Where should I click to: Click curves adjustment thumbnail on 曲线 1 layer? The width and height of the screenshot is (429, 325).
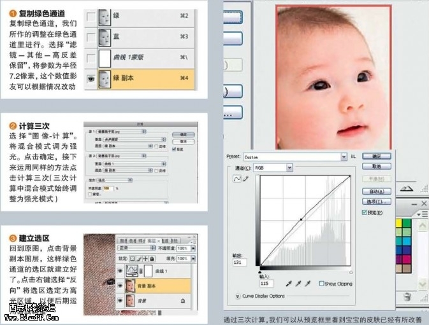click(132, 271)
